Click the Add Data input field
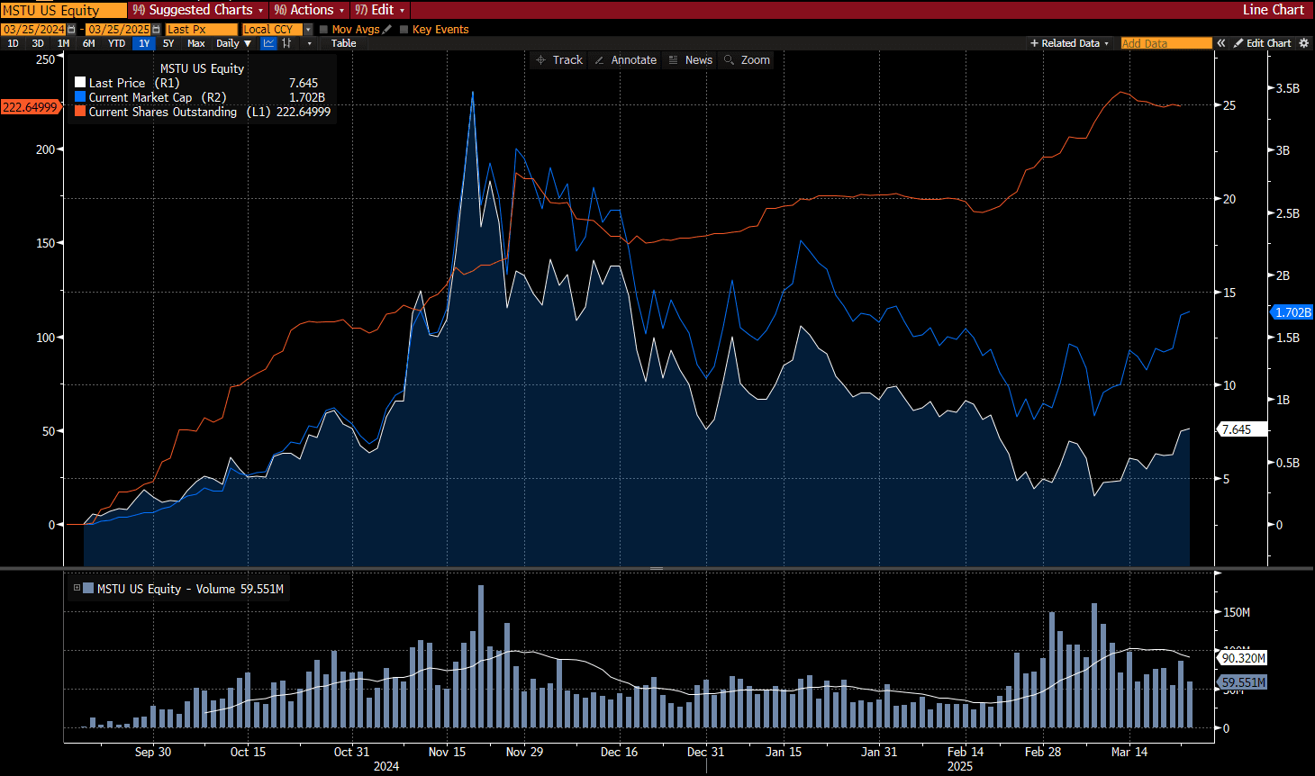The height and width of the screenshot is (776, 1315). [x=1166, y=43]
